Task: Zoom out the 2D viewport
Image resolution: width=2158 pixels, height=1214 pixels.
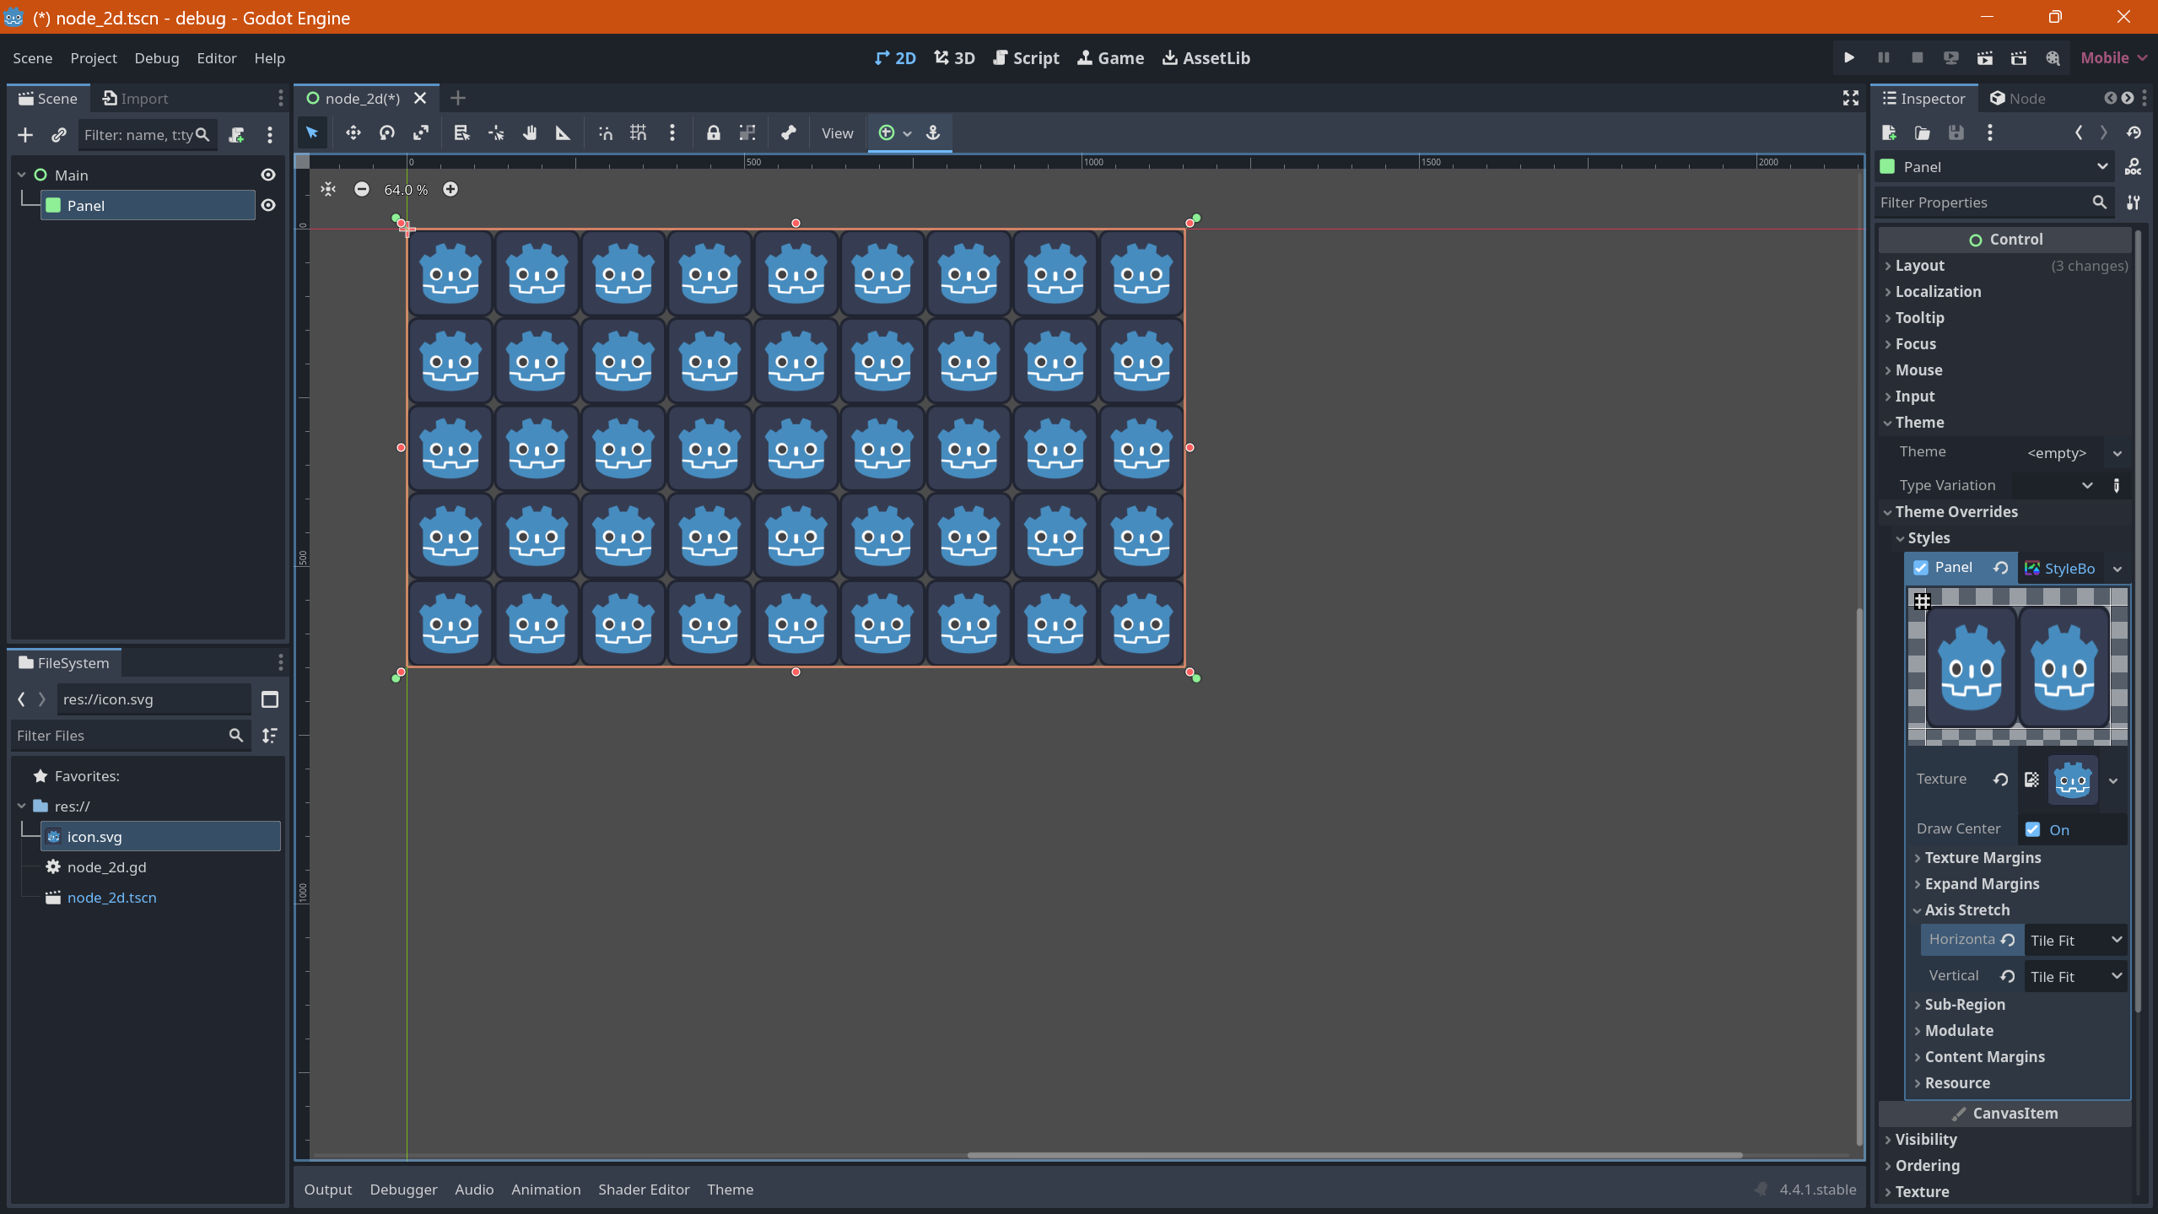Action: click(362, 190)
